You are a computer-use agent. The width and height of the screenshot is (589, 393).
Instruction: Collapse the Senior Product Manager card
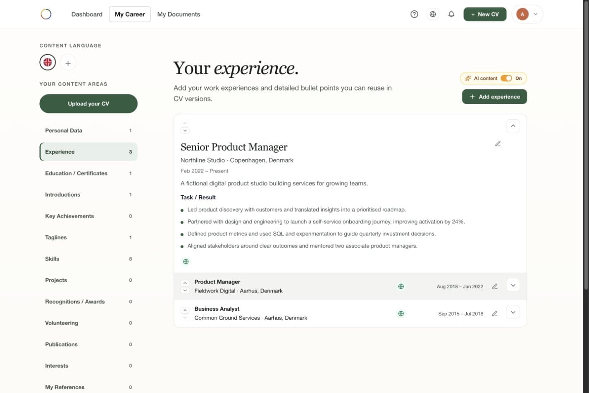(513, 126)
